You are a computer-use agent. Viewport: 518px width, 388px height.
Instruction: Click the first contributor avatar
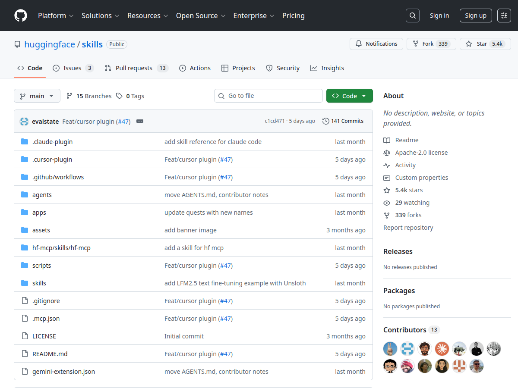390,348
